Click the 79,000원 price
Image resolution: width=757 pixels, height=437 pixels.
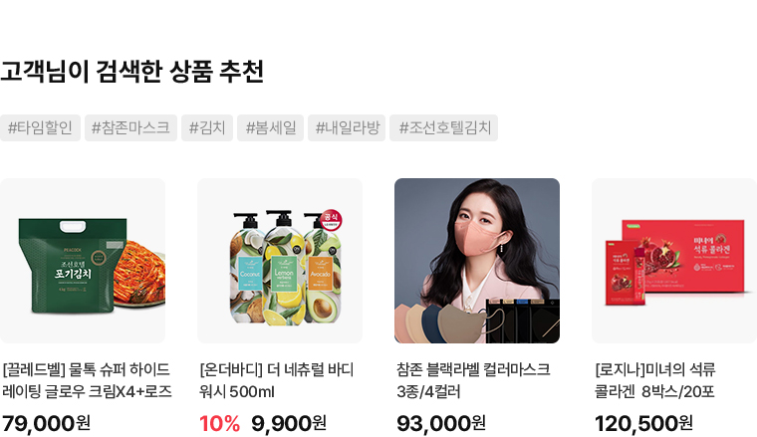(x=46, y=423)
